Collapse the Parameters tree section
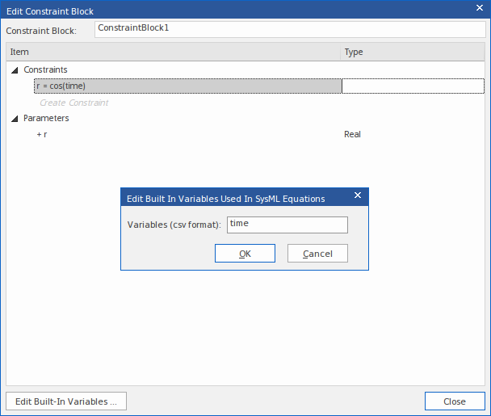This screenshot has width=491, height=416. [15, 119]
